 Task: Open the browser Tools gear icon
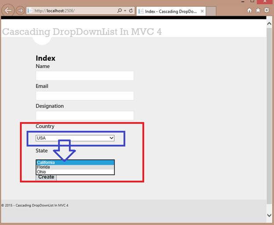point(267,10)
